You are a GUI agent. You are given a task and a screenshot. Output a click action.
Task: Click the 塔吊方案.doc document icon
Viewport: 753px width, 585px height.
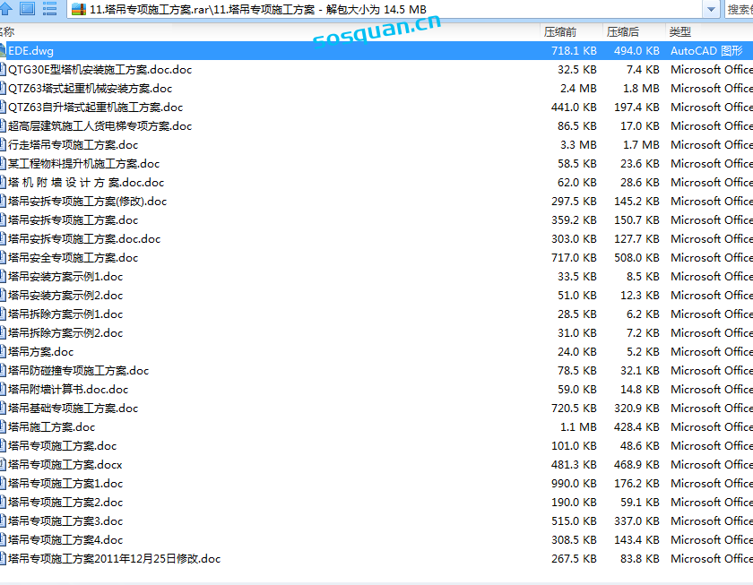click(3, 352)
